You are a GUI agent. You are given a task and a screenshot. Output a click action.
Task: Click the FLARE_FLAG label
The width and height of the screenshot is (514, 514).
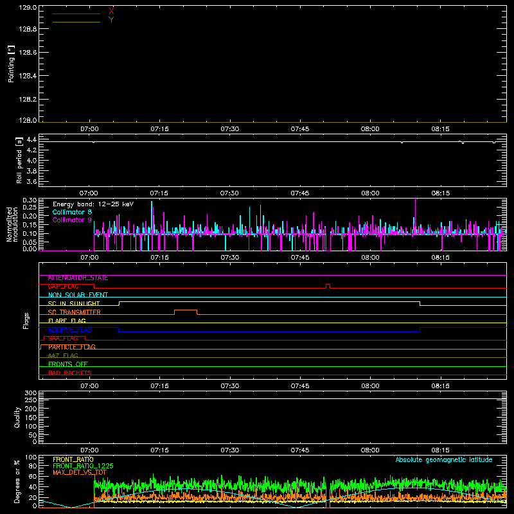[67, 321]
